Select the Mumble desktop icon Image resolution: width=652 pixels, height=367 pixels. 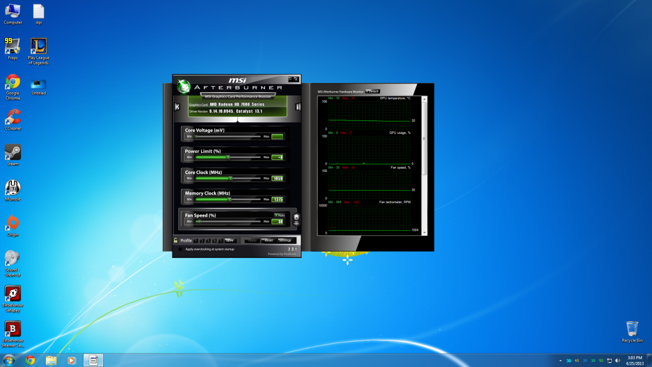[x=13, y=191]
